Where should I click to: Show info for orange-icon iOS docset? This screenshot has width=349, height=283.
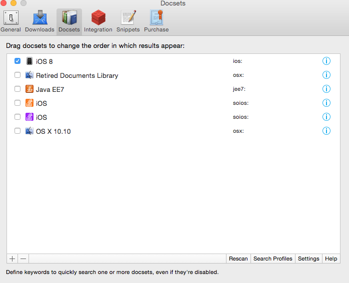(326, 103)
